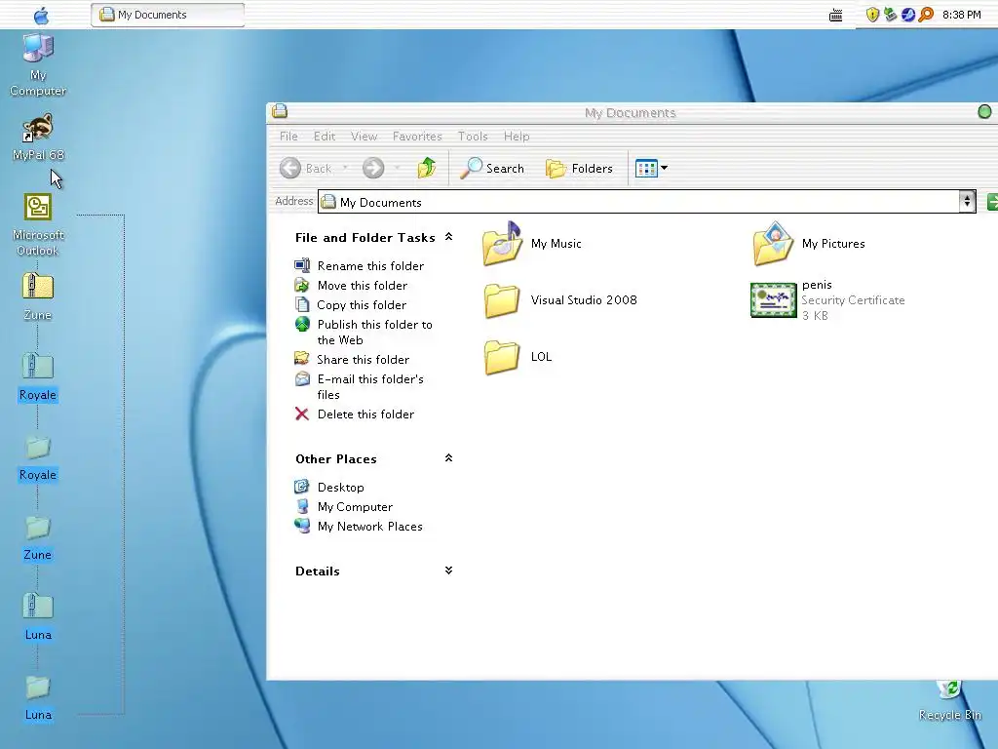Open the Favorites menu
The image size is (998, 749).
click(417, 137)
